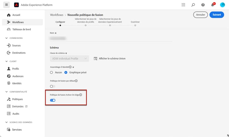This screenshot has height=137, width=229.
Task: Click info icon for Politique de fusion par défaut
Action: point(76,81)
